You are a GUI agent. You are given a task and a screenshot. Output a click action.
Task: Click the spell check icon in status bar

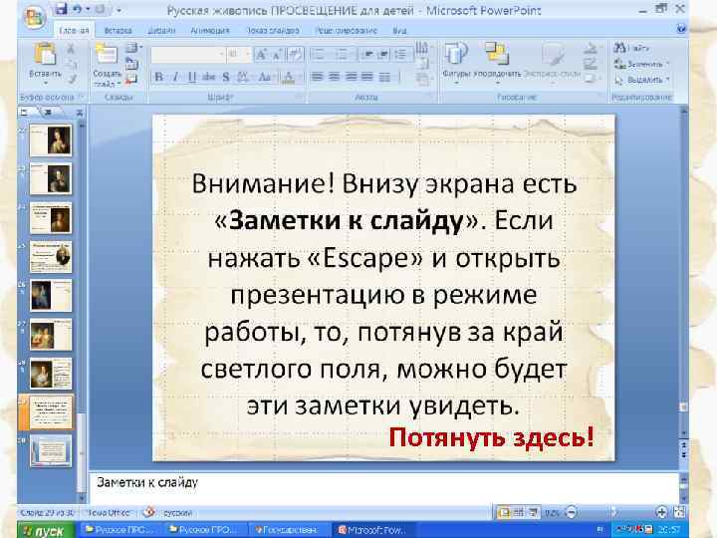point(149,512)
